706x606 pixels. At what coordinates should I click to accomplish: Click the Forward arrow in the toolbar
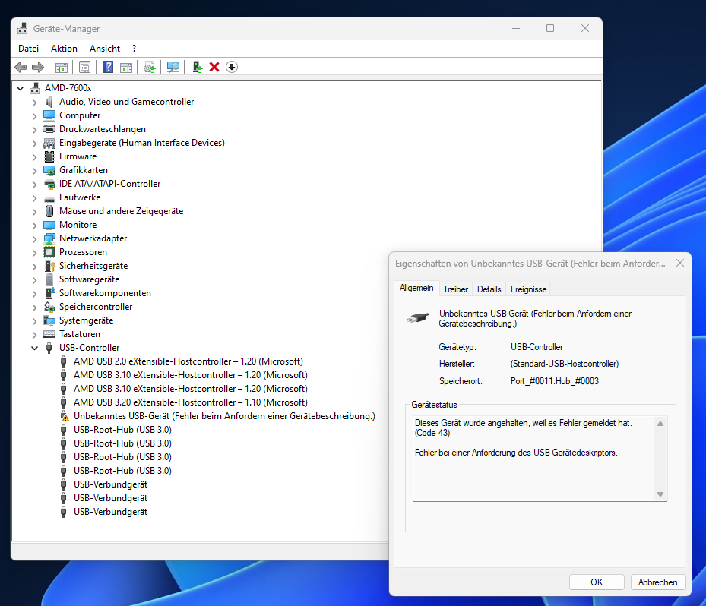[x=38, y=67]
